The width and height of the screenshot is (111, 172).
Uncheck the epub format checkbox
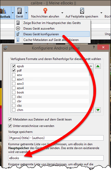14,66
